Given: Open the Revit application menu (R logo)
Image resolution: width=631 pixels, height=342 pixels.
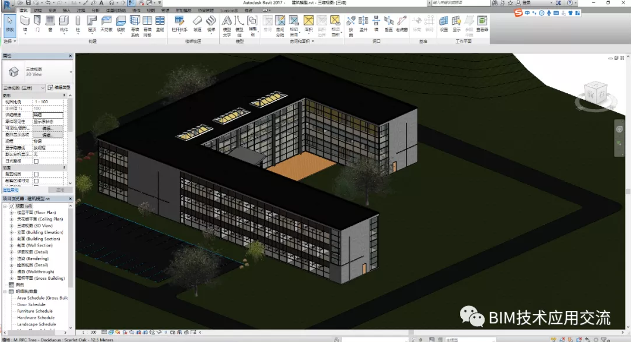Looking at the screenshot, I should pos(7,5).
